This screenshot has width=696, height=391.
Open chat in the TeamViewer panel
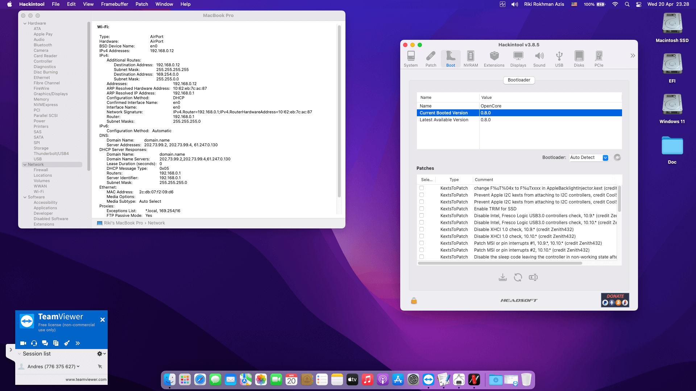pyautogui.click(x=45, y=343)
